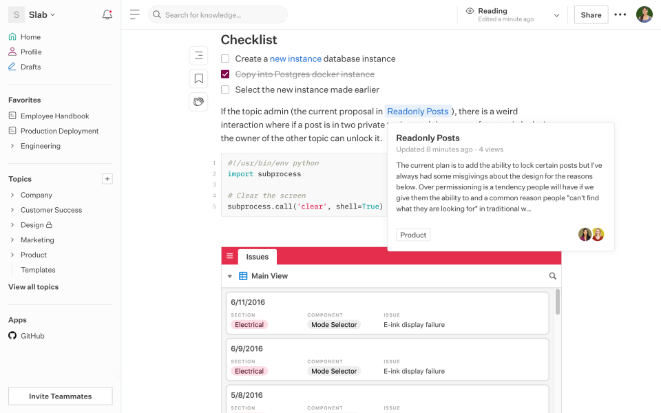Screen dimensions: 661x413
Task: Switch to the Issues tab in embed
Action: pos(257,257)
